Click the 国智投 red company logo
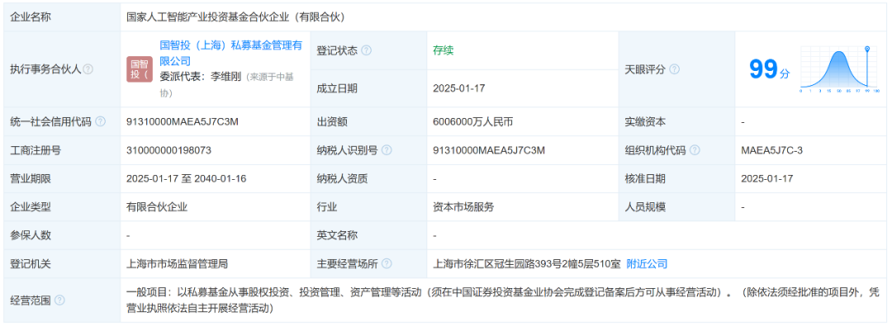Image resolution: width=892 pixels, height=326 pixels. (x=140, y=69)
